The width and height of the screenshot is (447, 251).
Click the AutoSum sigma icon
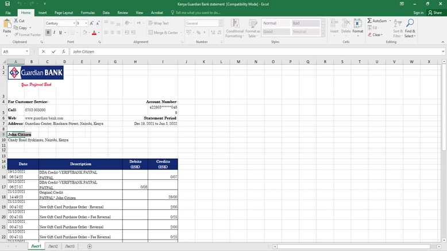(x=370, y=21)
